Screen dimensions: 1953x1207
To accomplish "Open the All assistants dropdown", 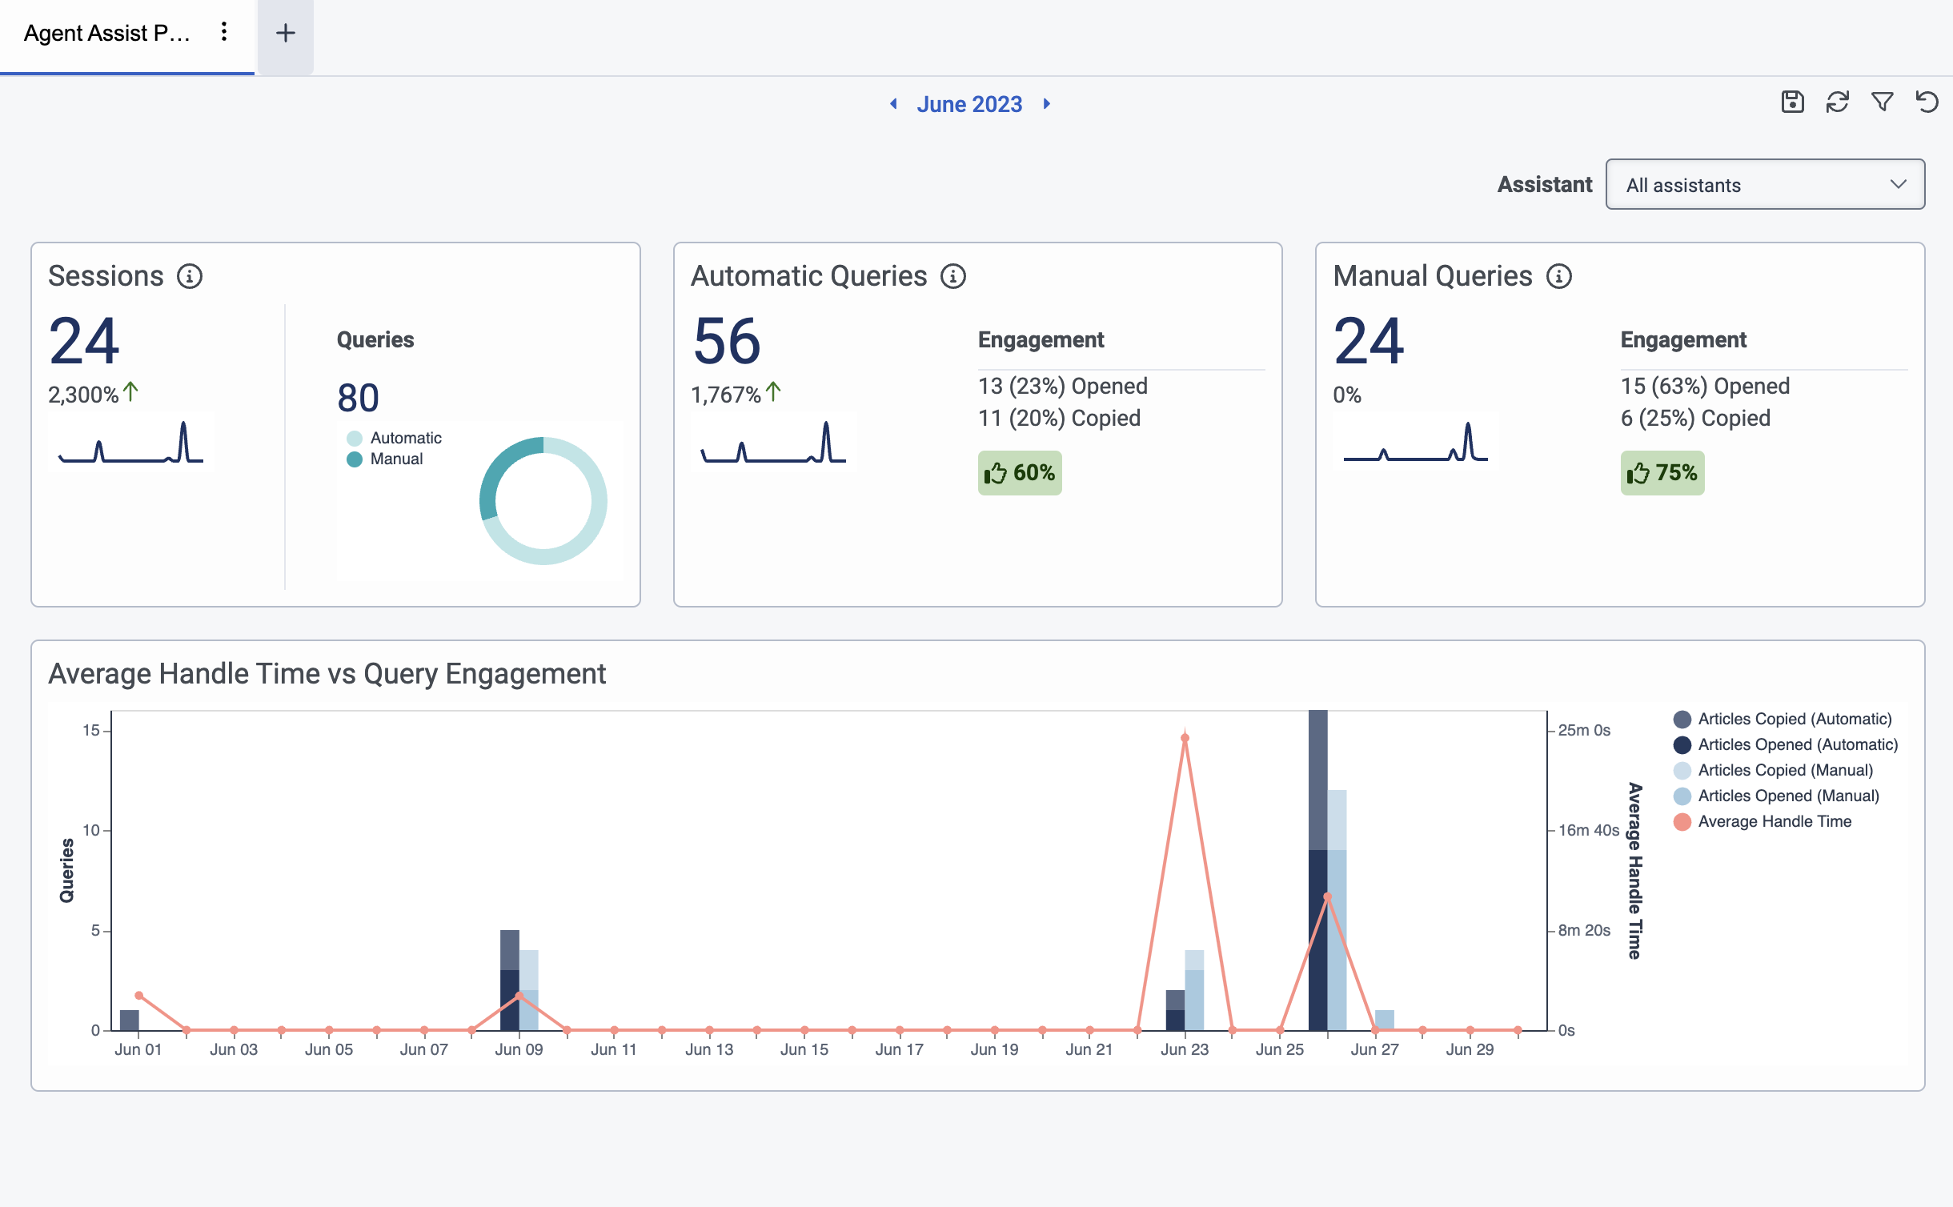I will point(1763,184).
